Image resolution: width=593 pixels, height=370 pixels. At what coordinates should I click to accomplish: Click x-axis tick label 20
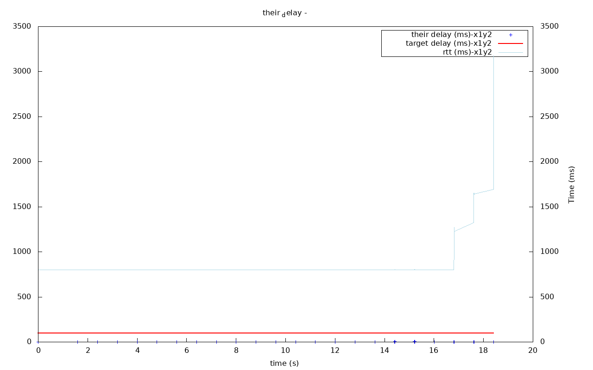tap(533, 351)
